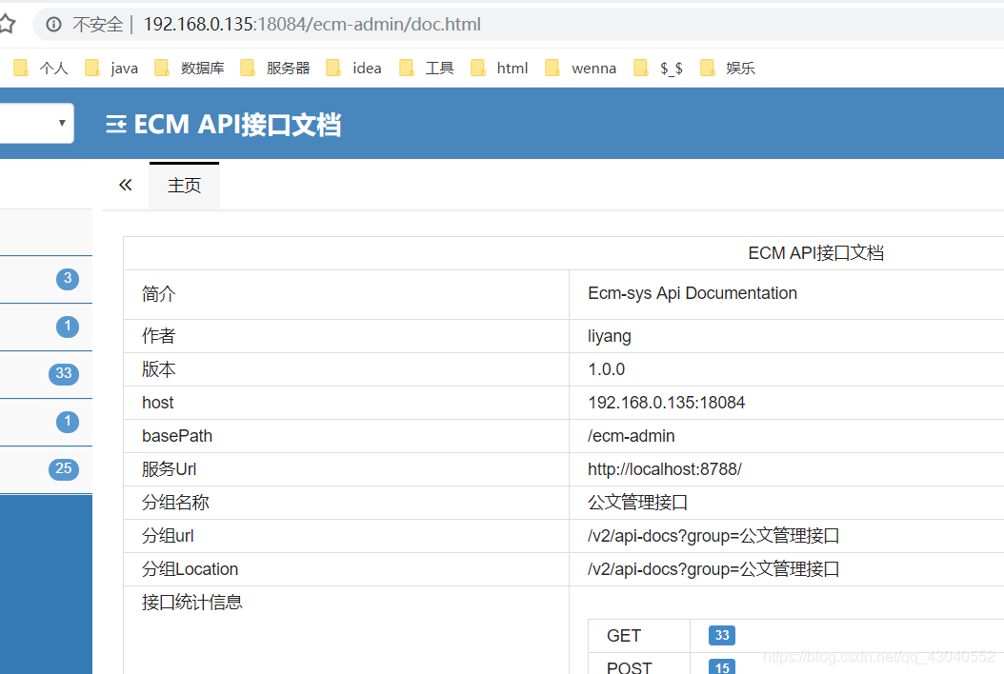The width and height of the screenshot is (1004, 674).
Task: Click host value 192.168.0.135:18084
Action: pos(666,403)
